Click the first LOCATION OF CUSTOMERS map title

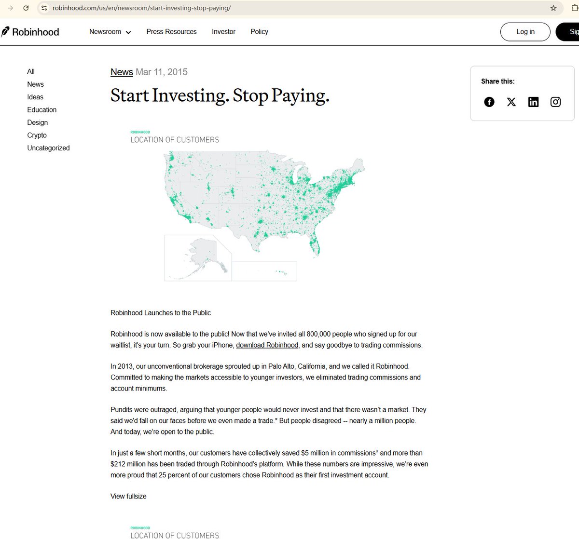click(x=175, y=140)
